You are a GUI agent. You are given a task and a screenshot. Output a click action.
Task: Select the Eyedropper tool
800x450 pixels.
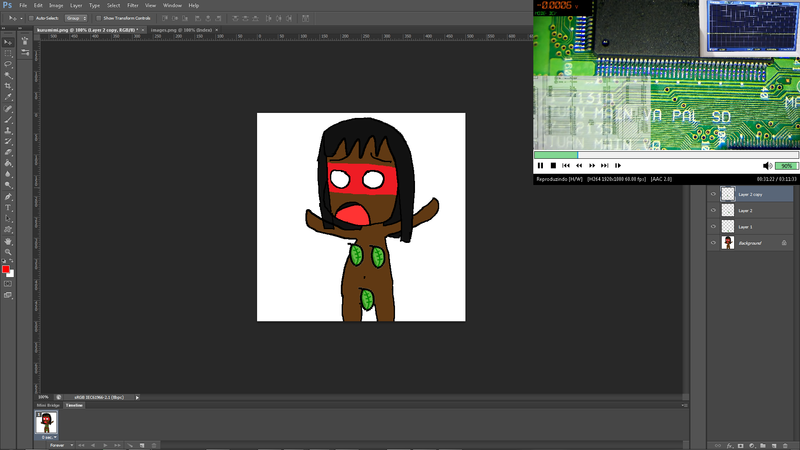point(8,97)
